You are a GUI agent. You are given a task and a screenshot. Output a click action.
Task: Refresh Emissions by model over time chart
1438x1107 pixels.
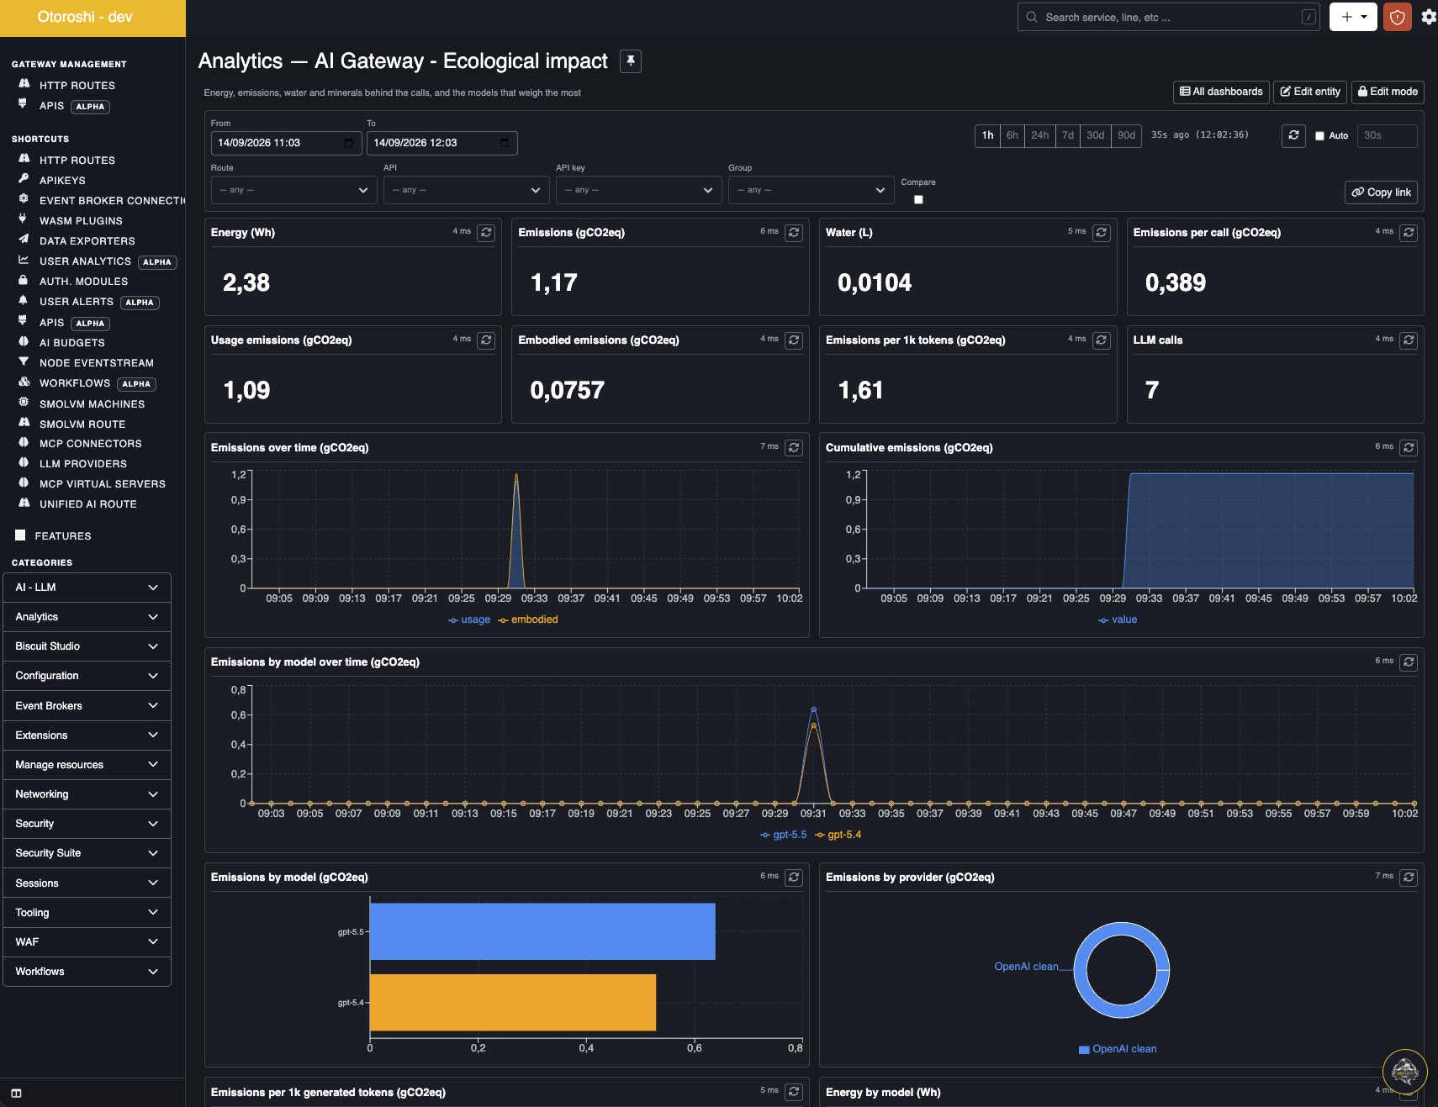pos(1409,662)
